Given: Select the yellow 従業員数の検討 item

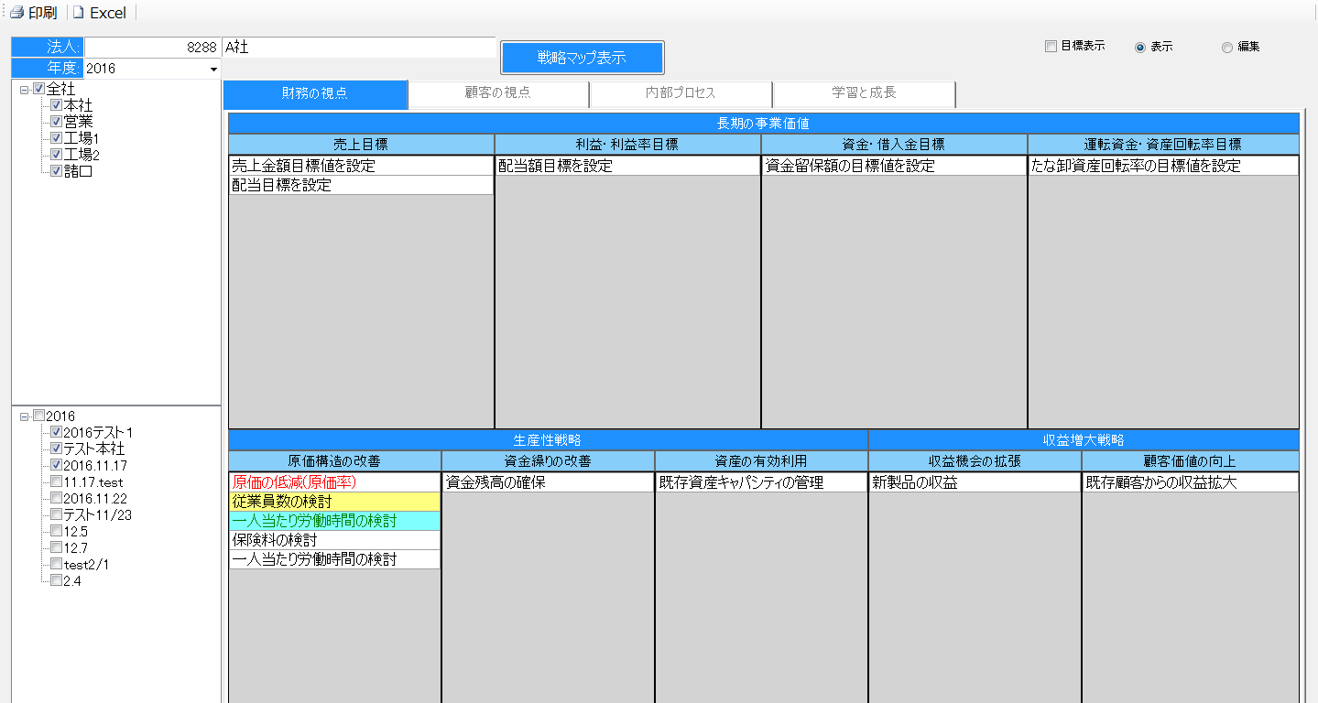Looking at the screenshot, I should 334,502.
